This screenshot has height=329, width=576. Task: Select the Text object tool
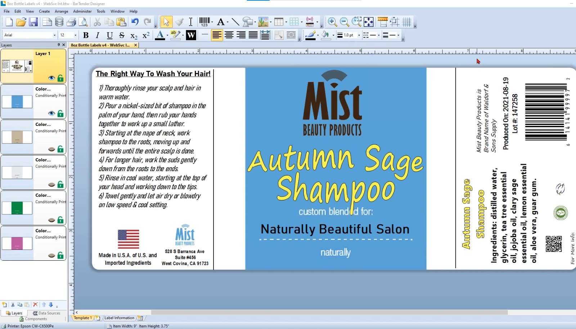[221, 22]
